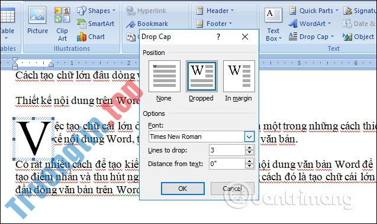Decrease Distance from text value
The height and width of the screenshot is (224, 377).
(250, 167)
